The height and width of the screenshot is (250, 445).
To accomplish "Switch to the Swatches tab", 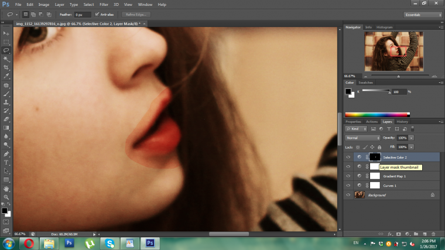I will tap(365, 83).
